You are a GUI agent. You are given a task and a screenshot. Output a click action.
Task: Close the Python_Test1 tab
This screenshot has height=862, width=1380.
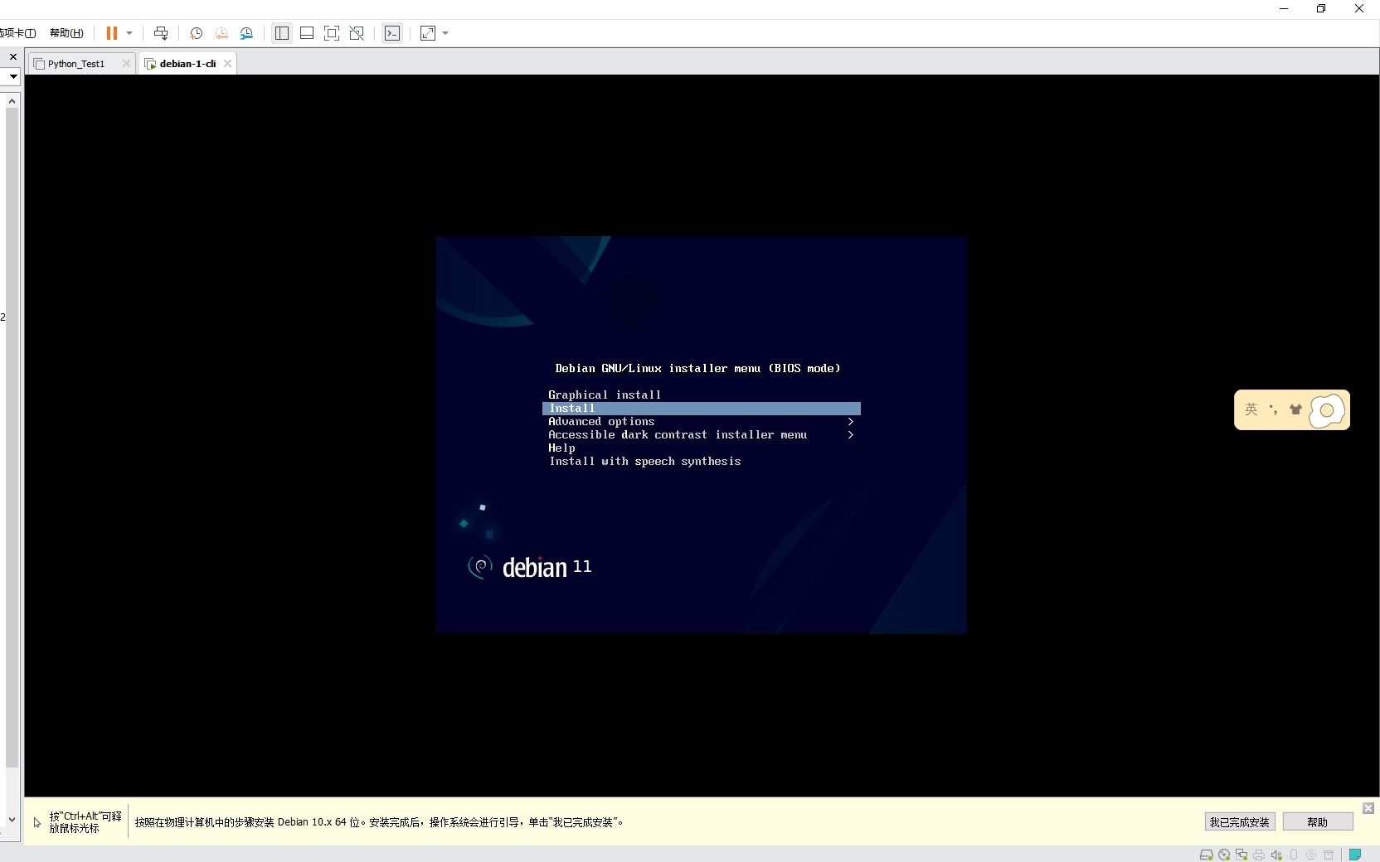pyautogui.click(x=126, y=64)
